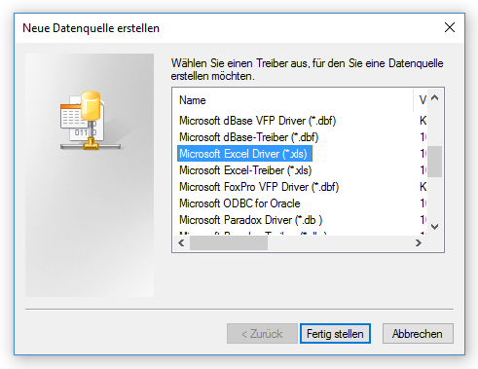Select Microsoft Excel Driver (*.xls)
Screen dimensions: 478x369
[x=244, y=154]
